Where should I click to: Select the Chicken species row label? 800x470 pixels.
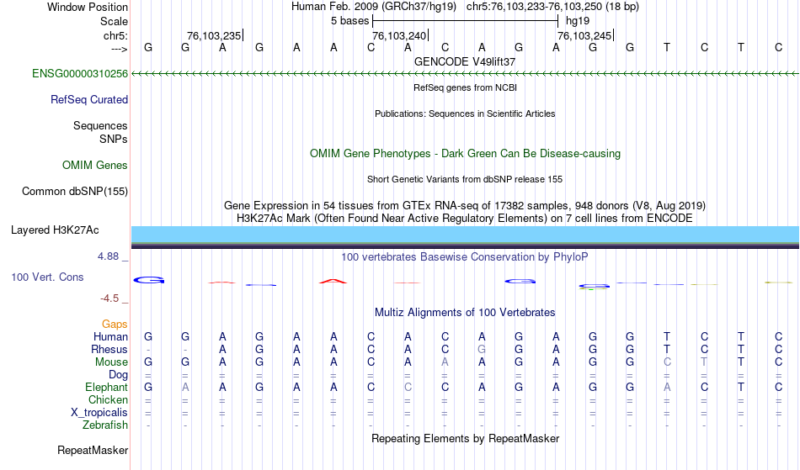point(108,399)
